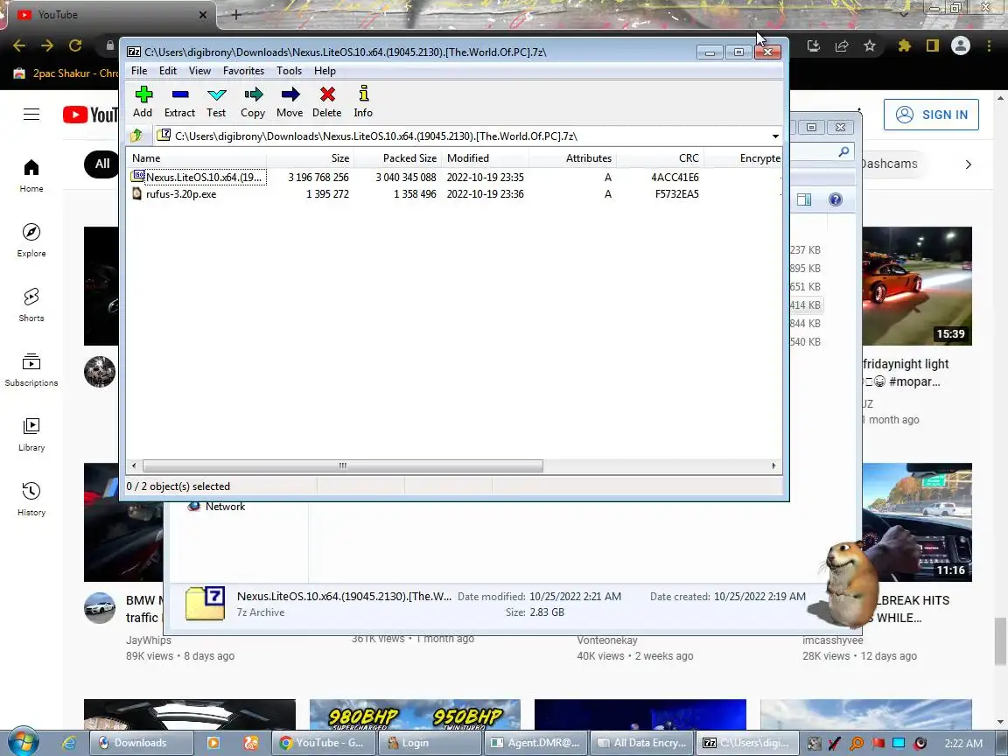Open the Tools menu in 7-Zip
The height and width of the screenshot is (756, 1008).
coord(289,71)
